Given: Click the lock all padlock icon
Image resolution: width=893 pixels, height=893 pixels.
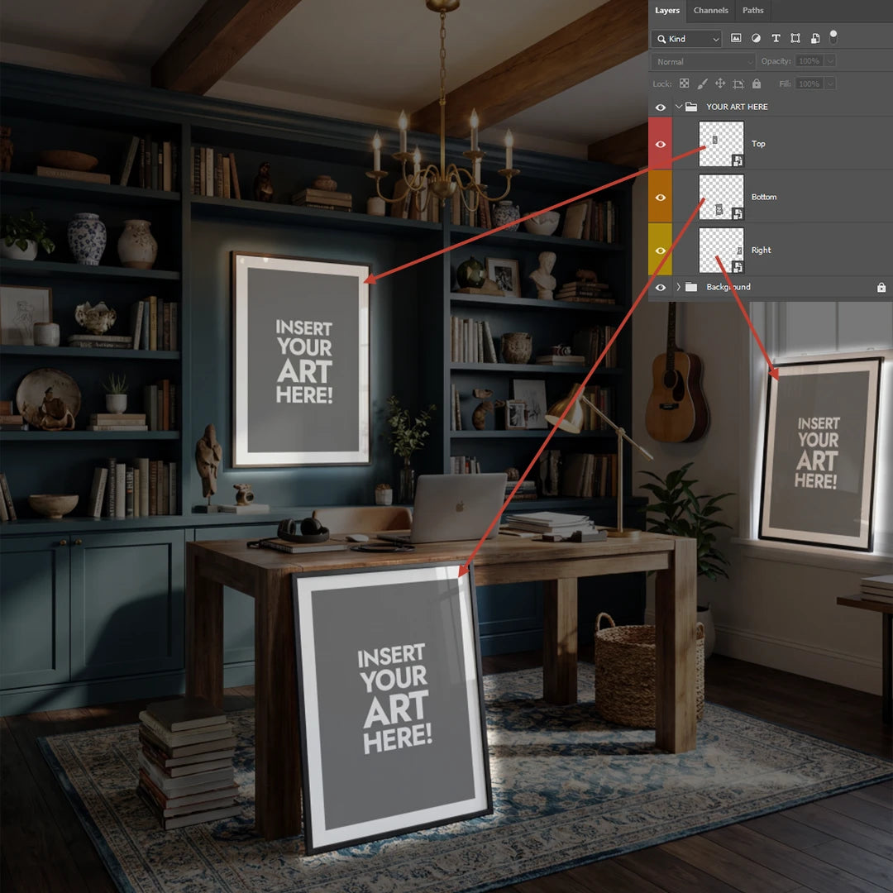Looking at the screenshot, I should tap(756, 84).
